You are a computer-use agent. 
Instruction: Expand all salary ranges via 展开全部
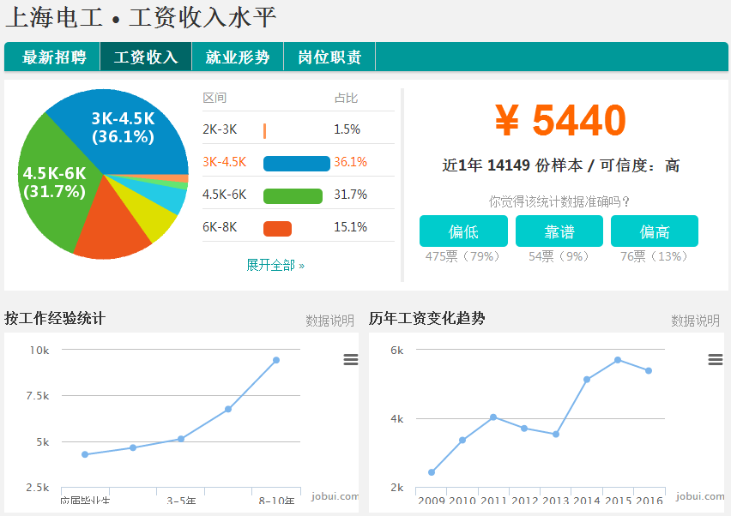[x=275, y=266]
